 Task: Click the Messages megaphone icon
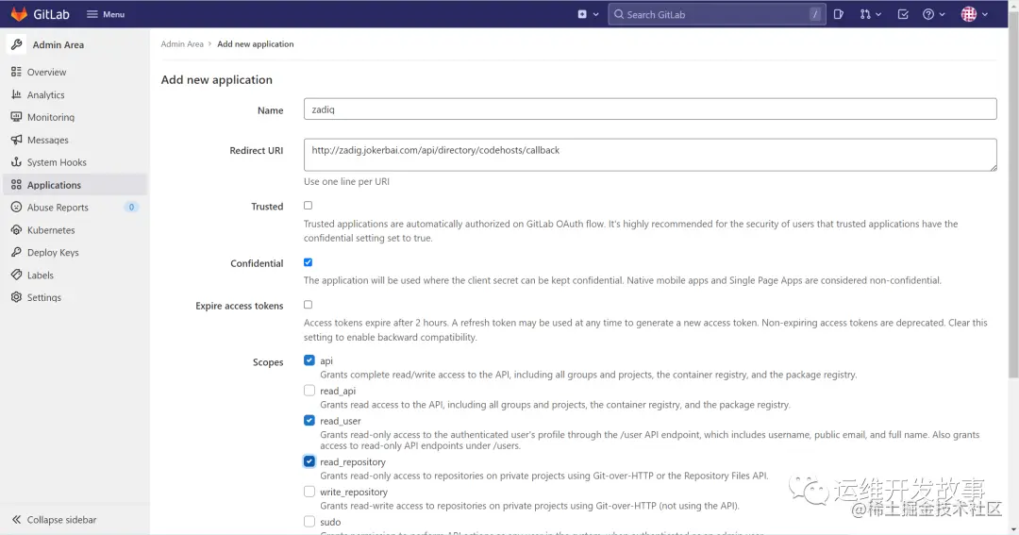click(16, 140)
